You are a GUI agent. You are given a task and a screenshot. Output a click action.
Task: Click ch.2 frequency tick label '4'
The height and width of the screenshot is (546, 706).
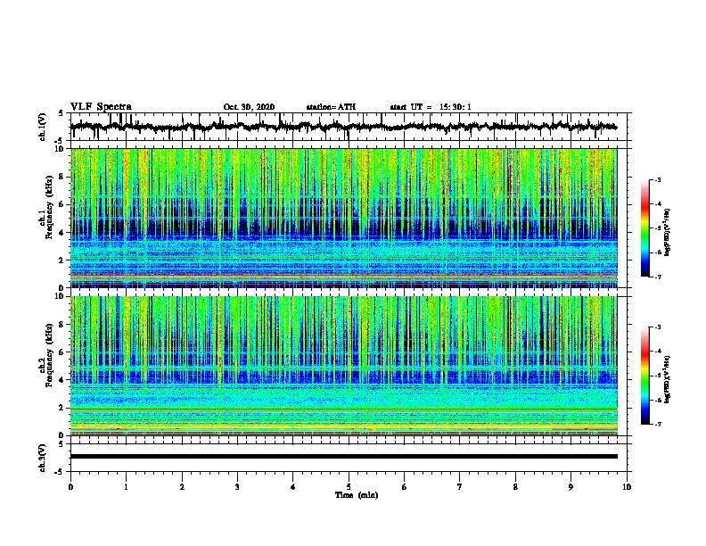[x=62, y=380]
